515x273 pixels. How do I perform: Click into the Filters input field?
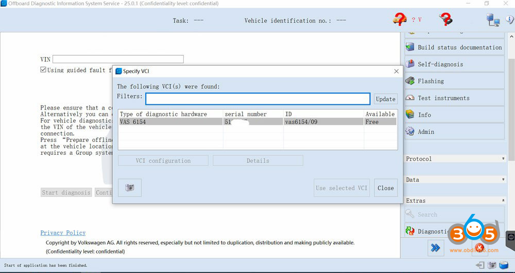[258, 99]
